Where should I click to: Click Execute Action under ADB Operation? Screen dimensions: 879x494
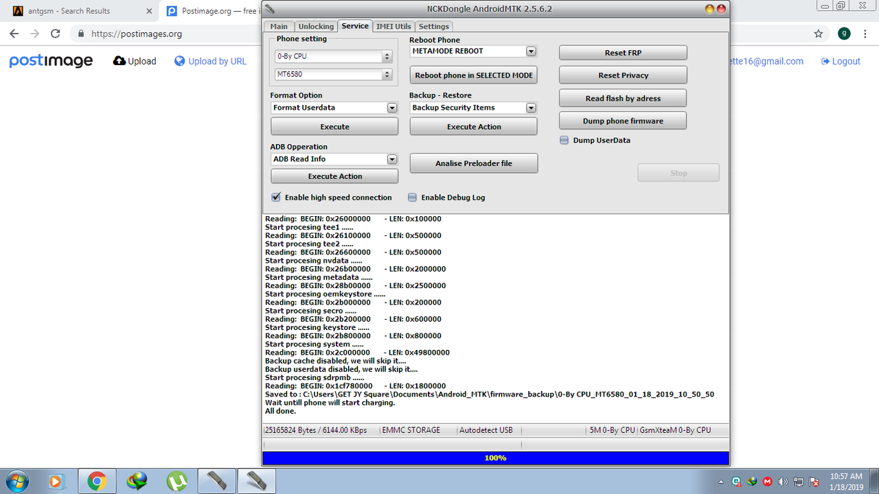click(x=334, y=176)
